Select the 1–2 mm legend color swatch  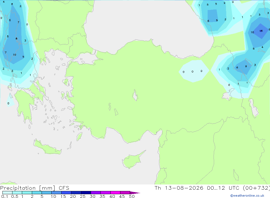27,193
